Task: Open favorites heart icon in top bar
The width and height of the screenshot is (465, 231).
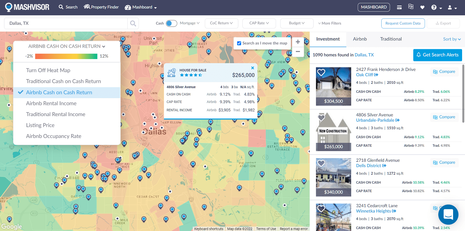Action: point(422,7)
